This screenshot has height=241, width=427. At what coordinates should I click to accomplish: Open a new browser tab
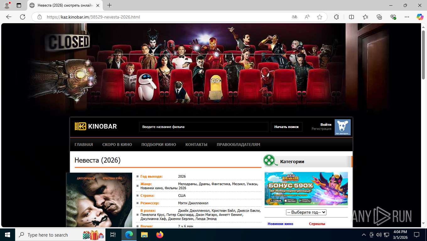(x=109, y=5)
